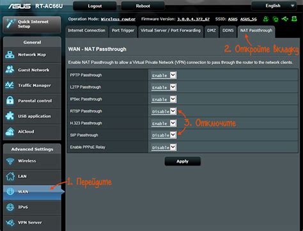Click the ASUS_5G SSID link

[x=249, y=19]
